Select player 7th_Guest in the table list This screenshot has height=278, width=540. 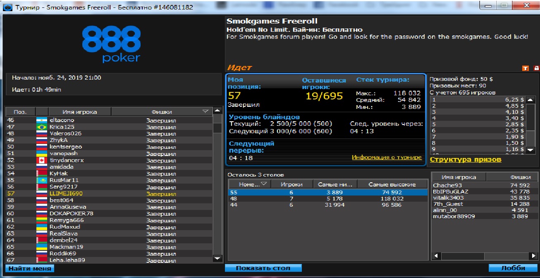pyautogui.click(x=485, y=204)
